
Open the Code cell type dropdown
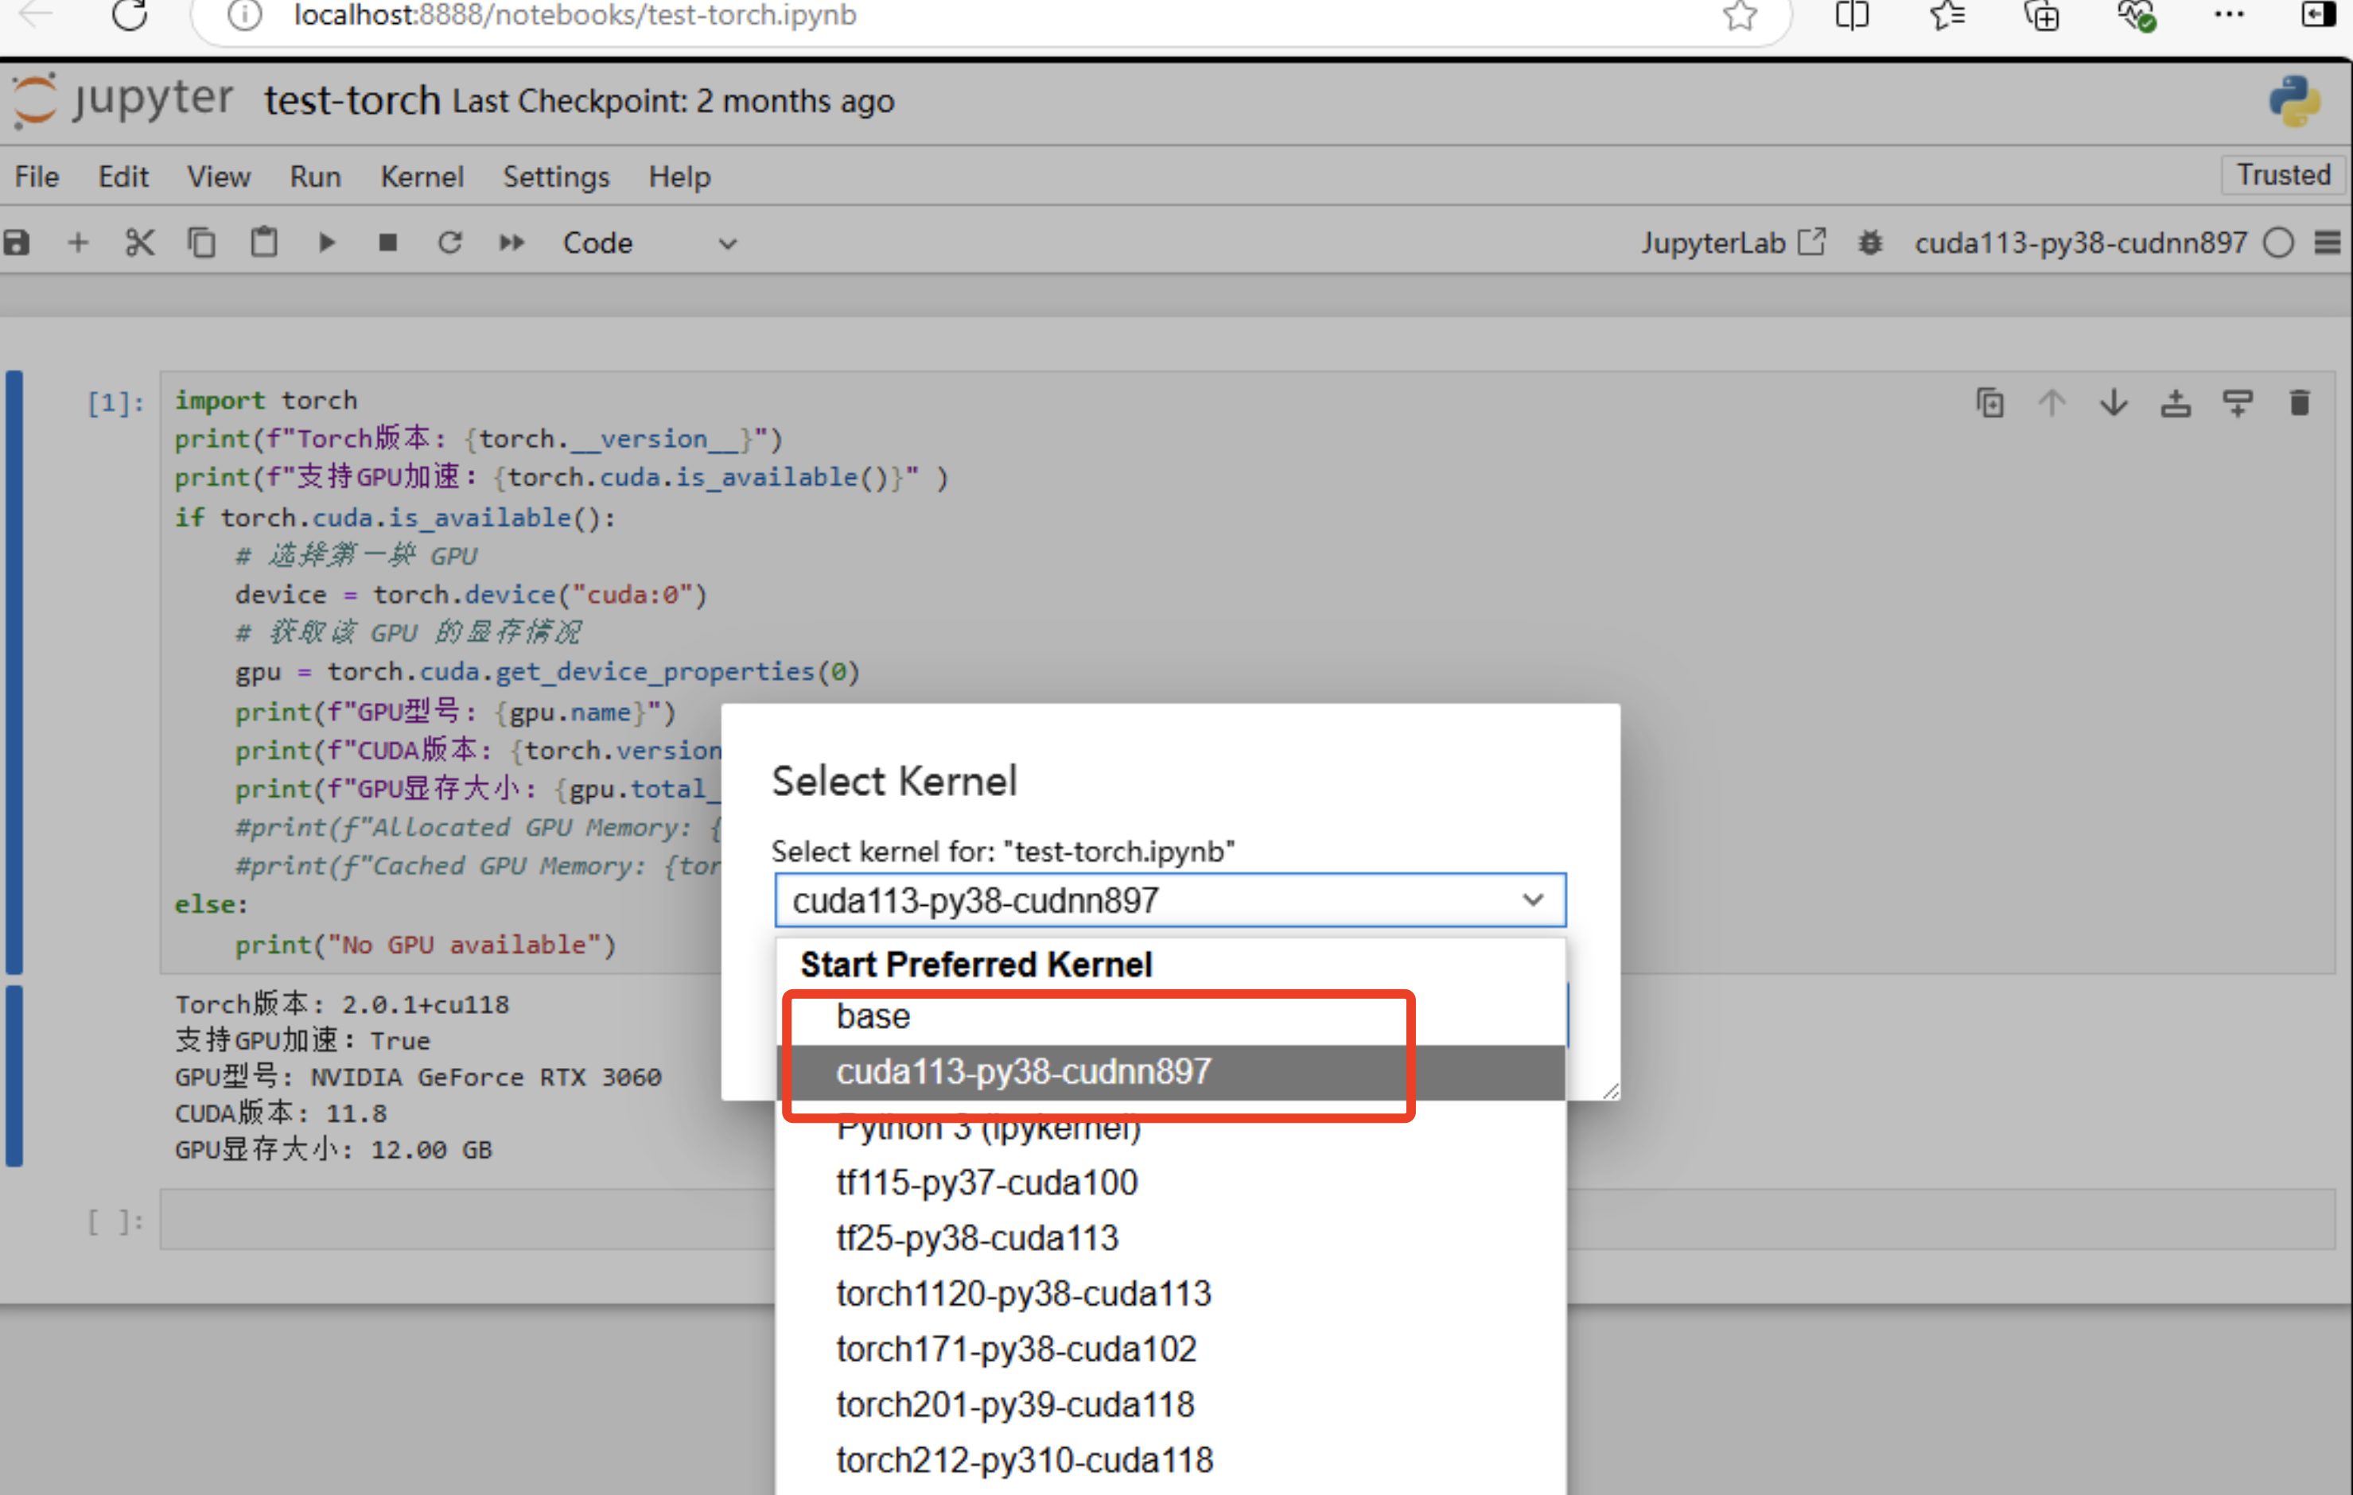click(649, 243)
